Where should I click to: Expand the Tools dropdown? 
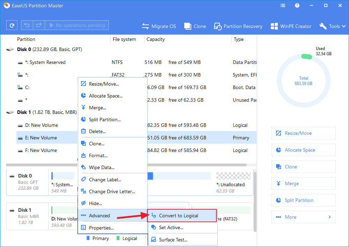click(x=333, y=26)
